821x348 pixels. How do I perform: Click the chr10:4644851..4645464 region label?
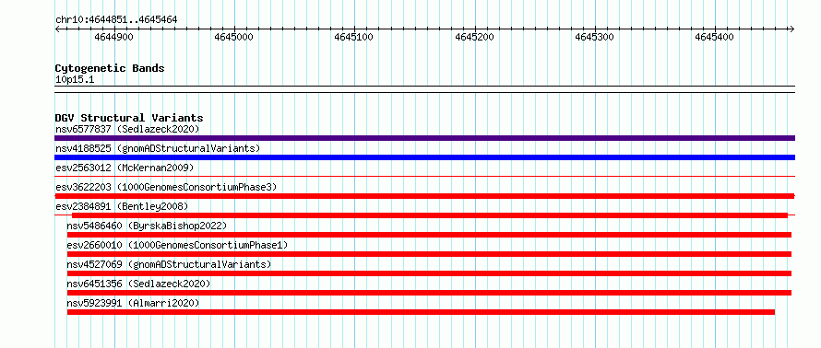point(116,20)
